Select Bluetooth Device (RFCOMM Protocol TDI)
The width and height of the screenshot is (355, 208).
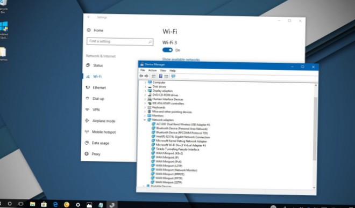(182, 132)
